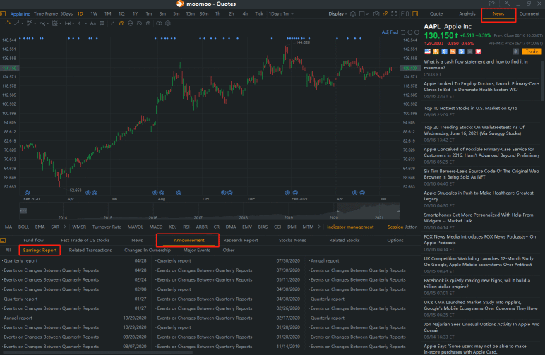
Task: Click the F10 company info button
Action: click(405, 14)
